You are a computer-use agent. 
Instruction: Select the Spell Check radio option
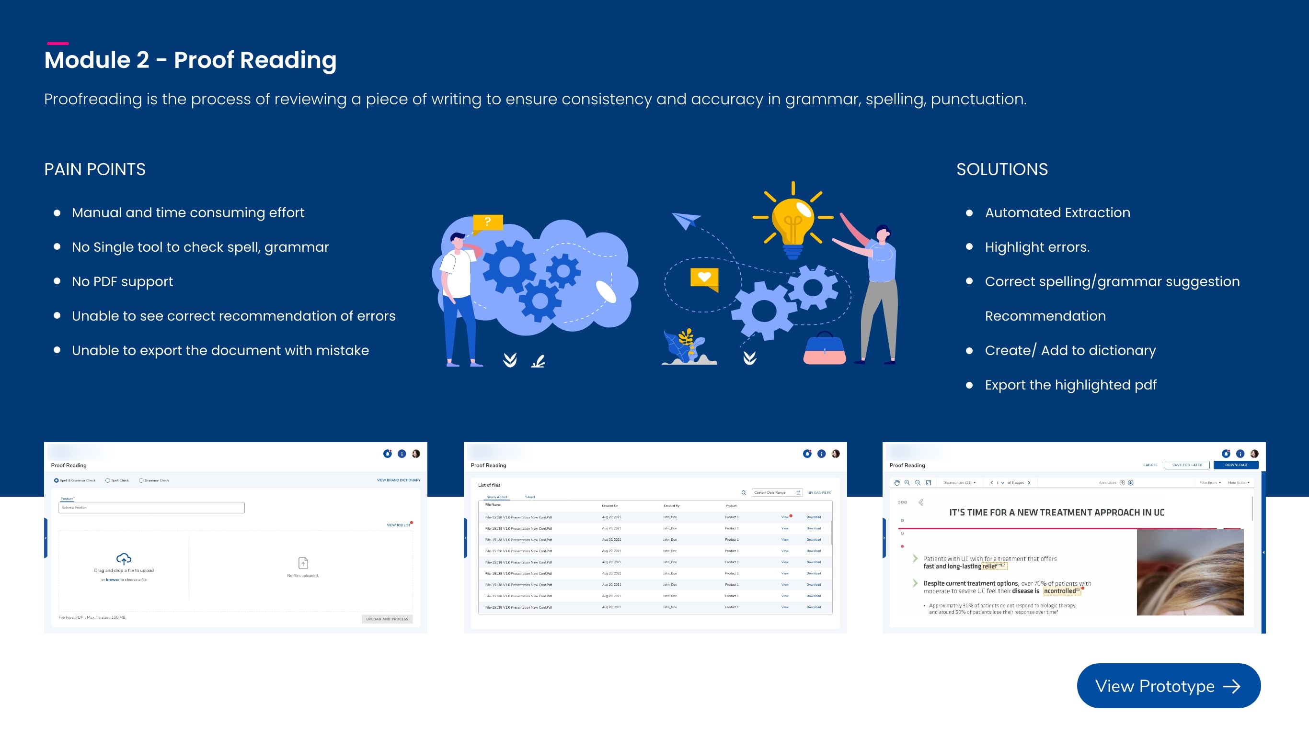tap(108, 480)
